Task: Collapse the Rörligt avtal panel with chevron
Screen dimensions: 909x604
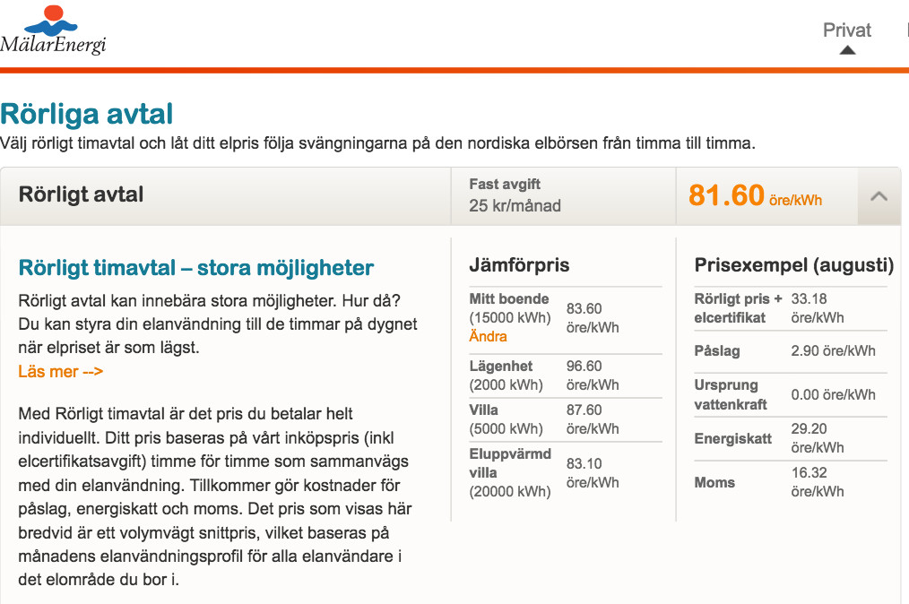Action: click(879, 195)
